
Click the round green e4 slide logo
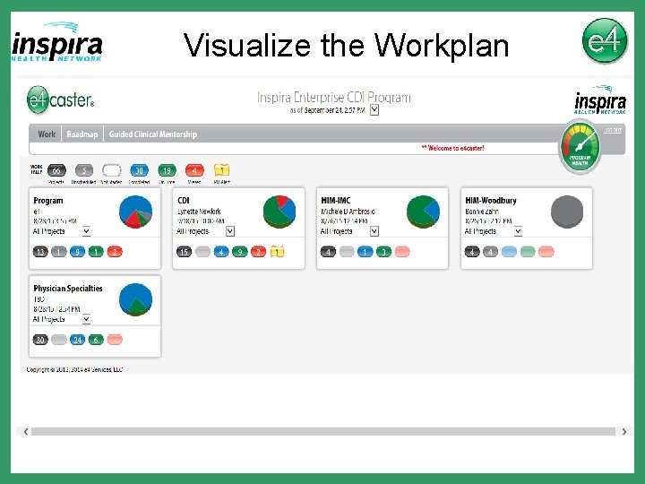click(605, 40)
